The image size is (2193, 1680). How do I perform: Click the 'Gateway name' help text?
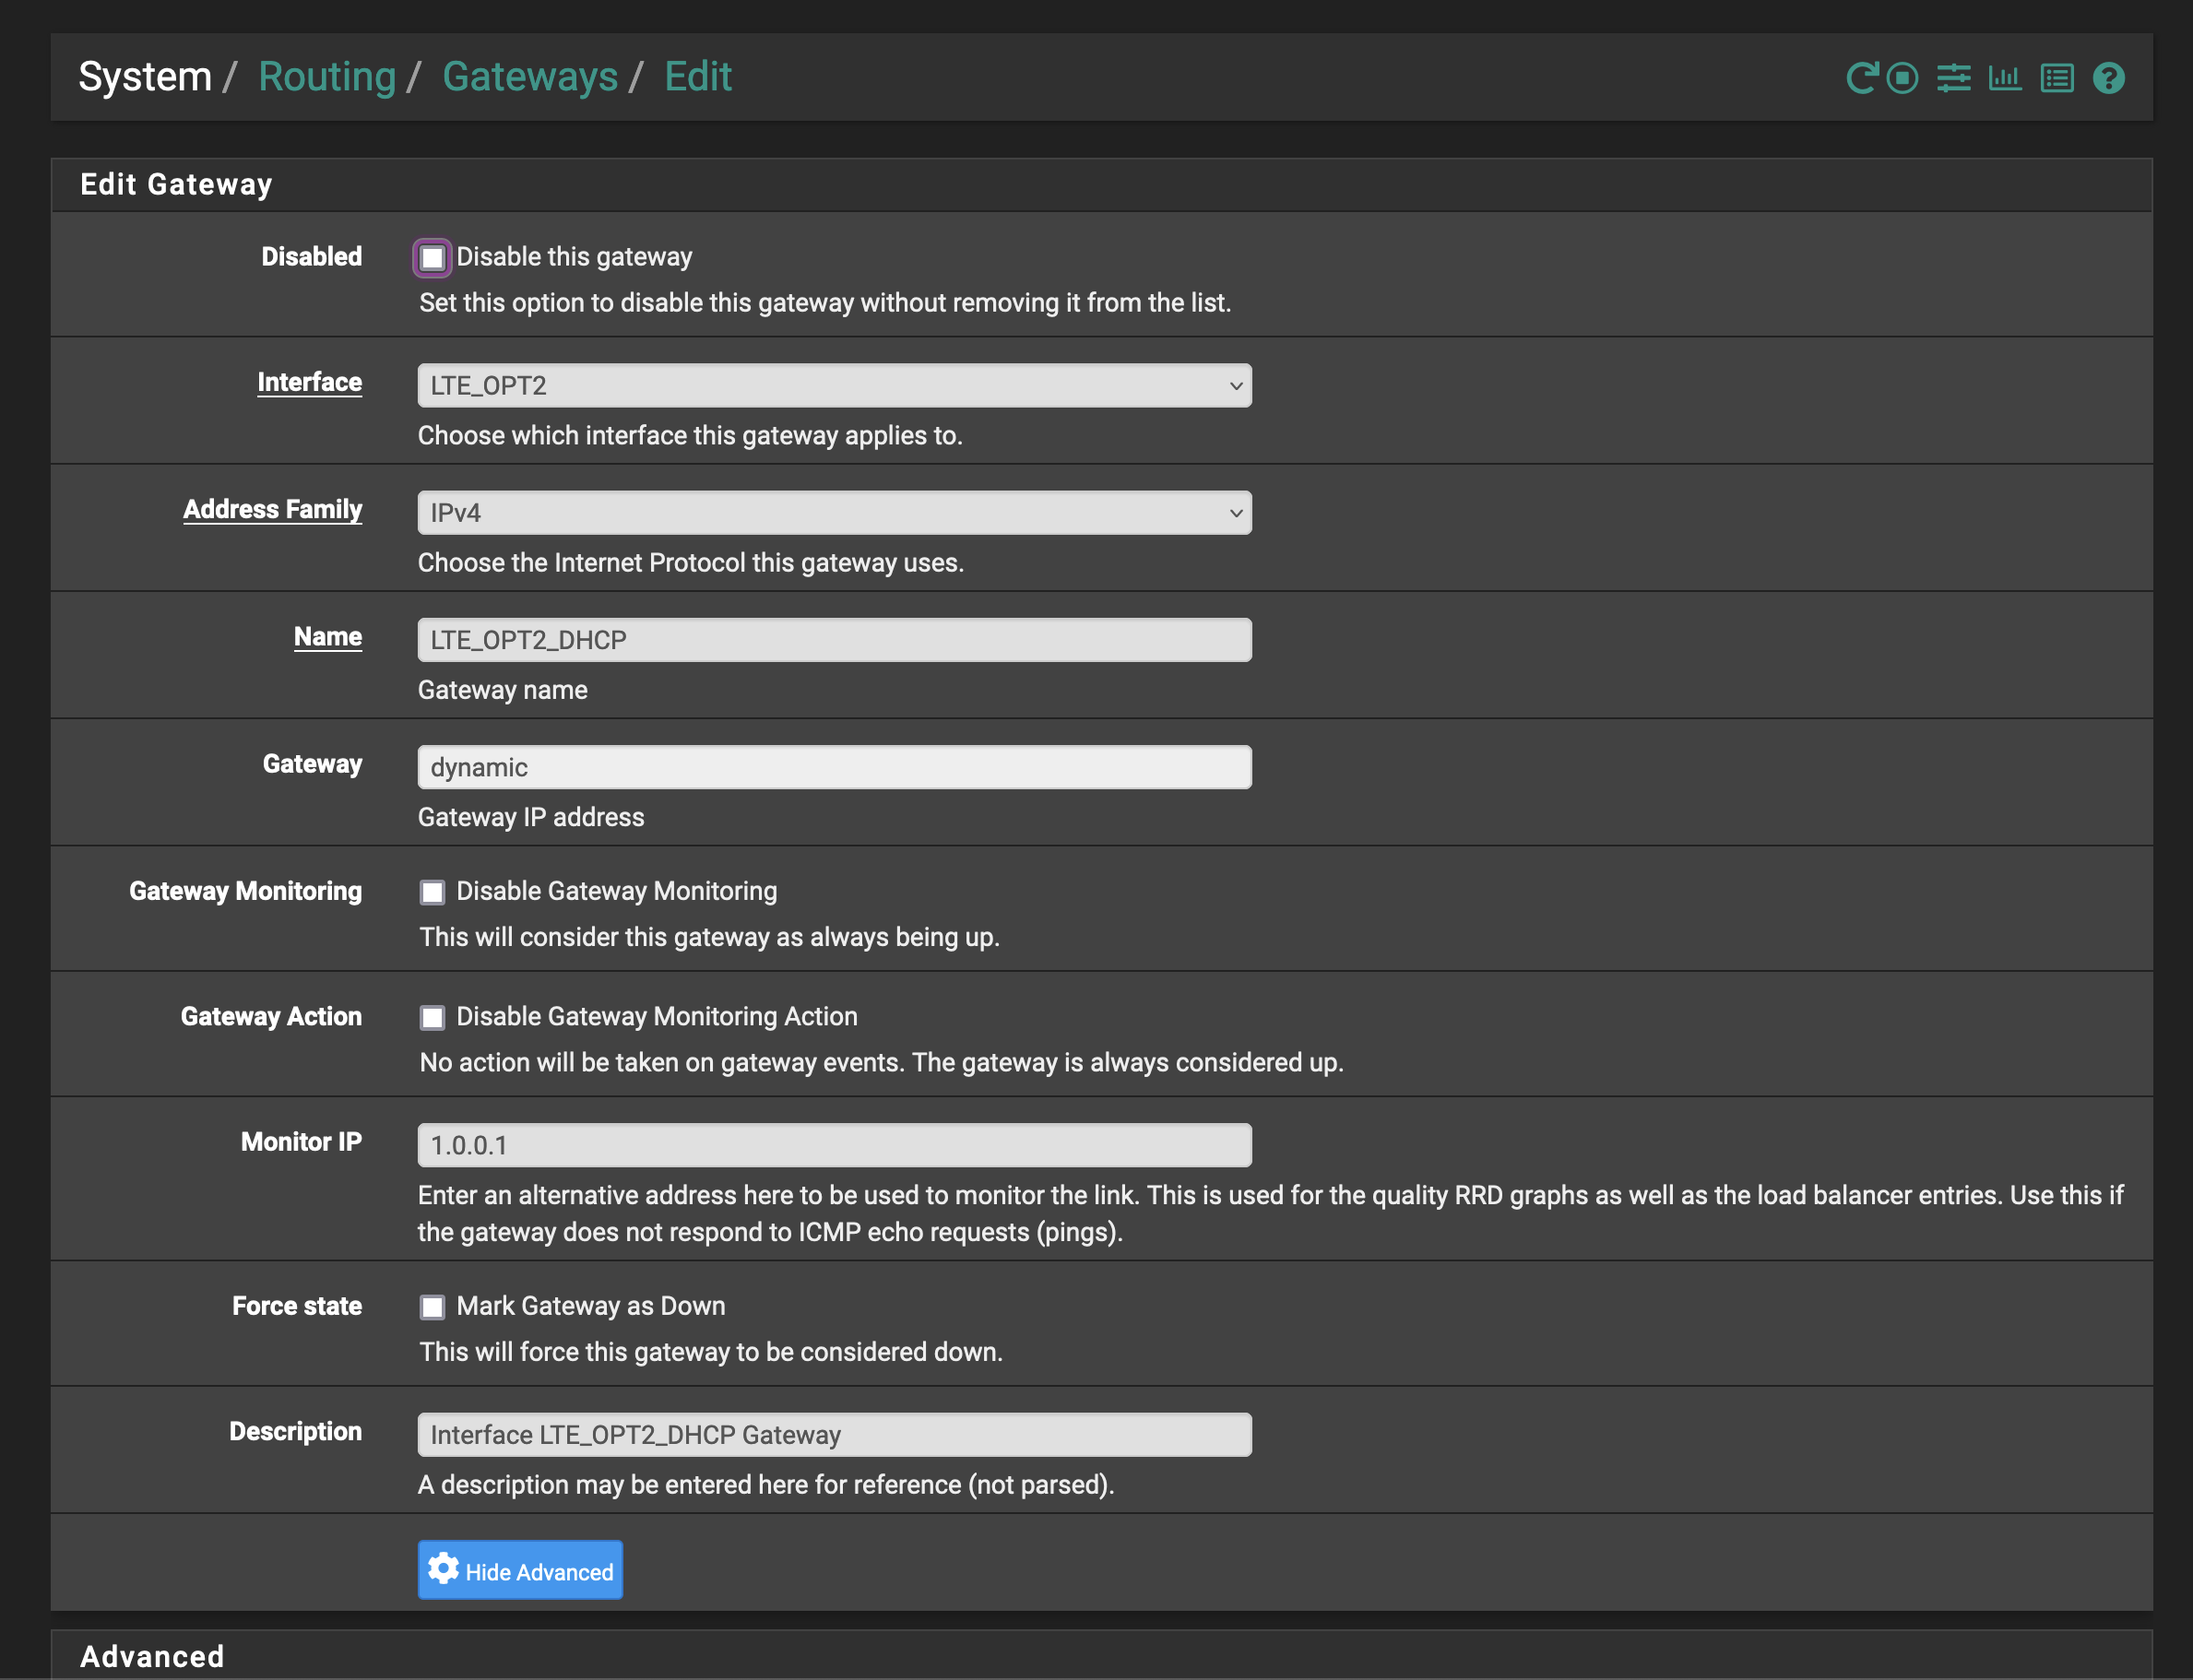click(x=503, y=690)
